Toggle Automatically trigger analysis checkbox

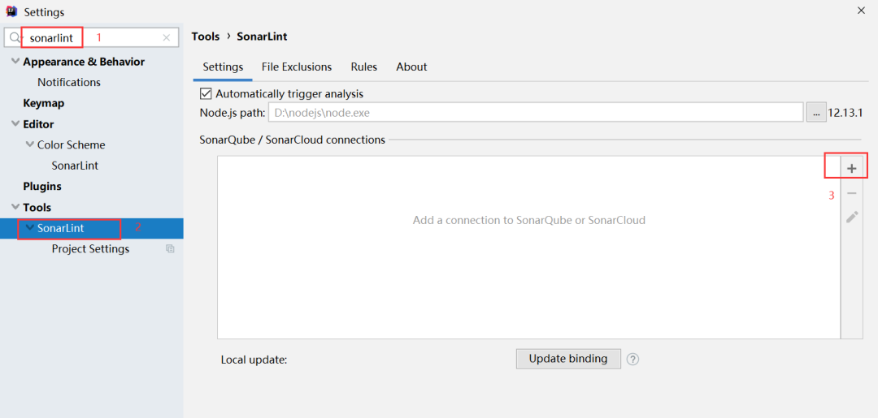(206, 93)
